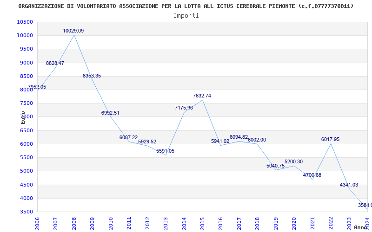Select the 2019 x-axis year label
372x232 pixels.
[276, 223]
